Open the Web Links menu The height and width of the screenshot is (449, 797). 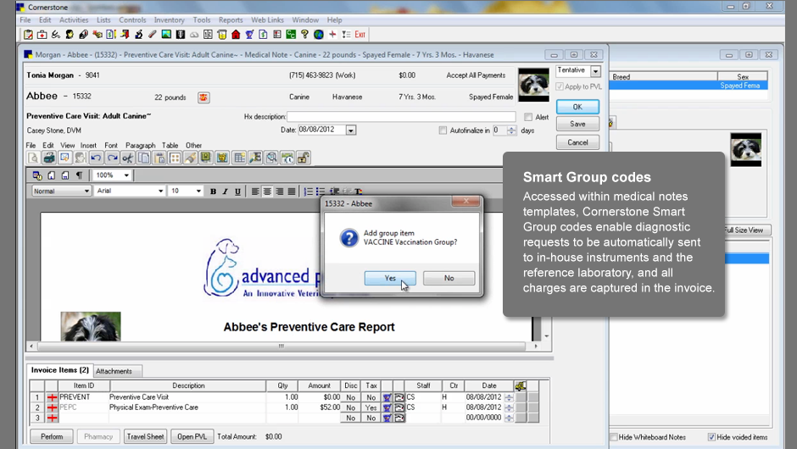coord(267,19)
